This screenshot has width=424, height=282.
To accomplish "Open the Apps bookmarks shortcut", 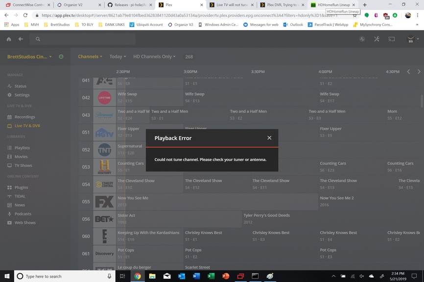I will coord(12,24).
